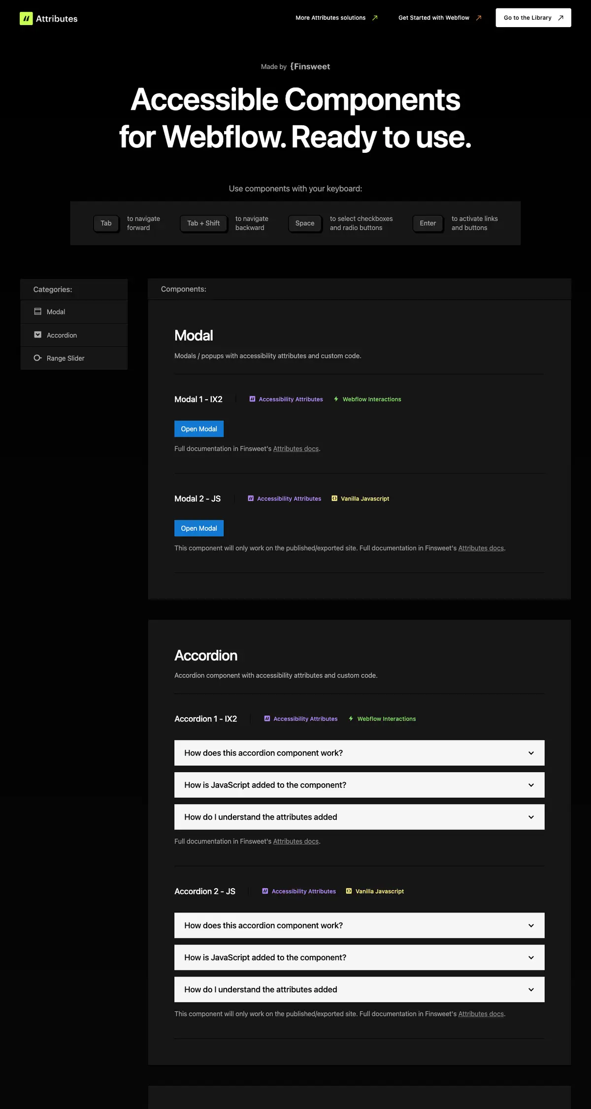Screen dimensions: 591x1109
Task: Click the Attributes brand name in header
Action: [57, 19]
